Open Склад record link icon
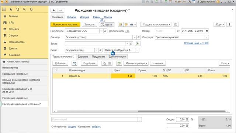The width and height of the screenshot is (236, 133). (x=100, y=50)
